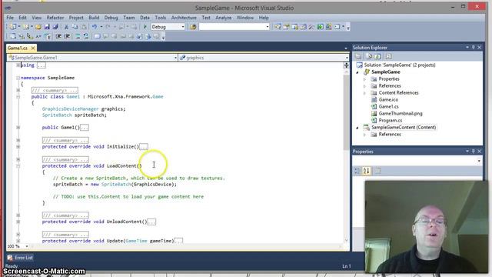Image resolution: width=492 pixels, height=277 pixels.
Task: Click the Add New Item toolbar icon
Action: pos(26,27)
